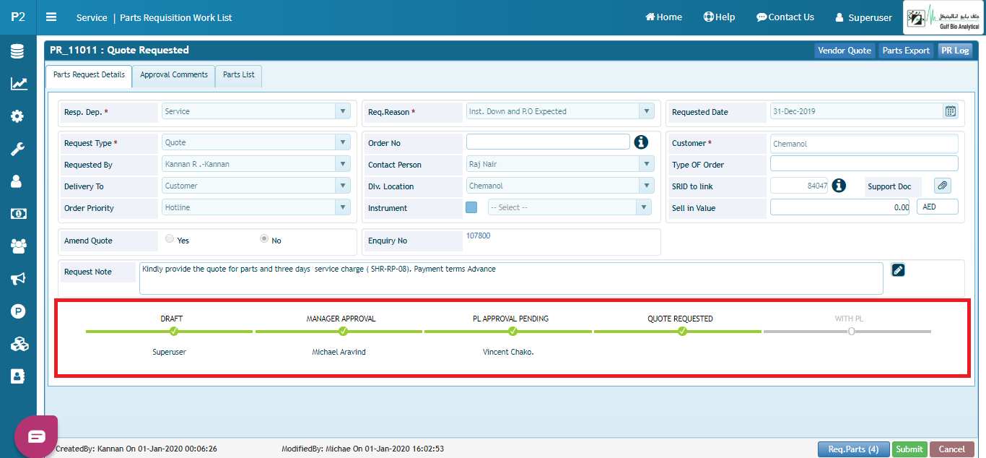The image size is (986, 458).
Task: Click the Order No input field
Action: 548,142
